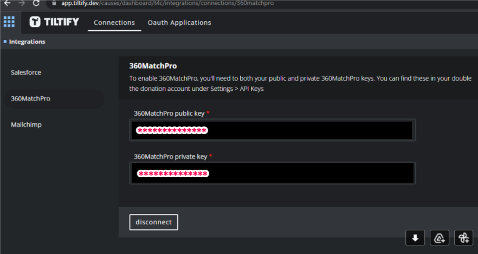Open the app grid launcher icon
Viewport: 478px width, 254px height.
click(9, 22)
